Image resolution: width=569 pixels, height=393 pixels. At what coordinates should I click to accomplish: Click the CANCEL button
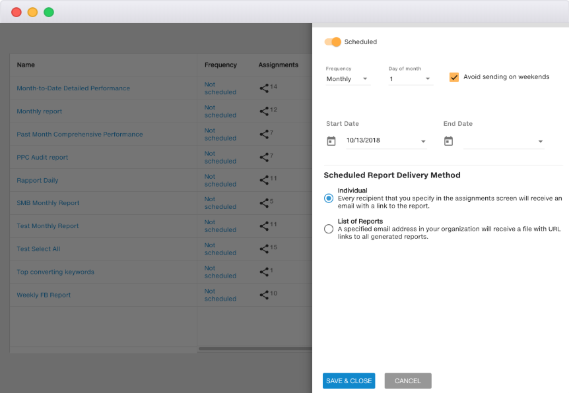coord(407,380)
